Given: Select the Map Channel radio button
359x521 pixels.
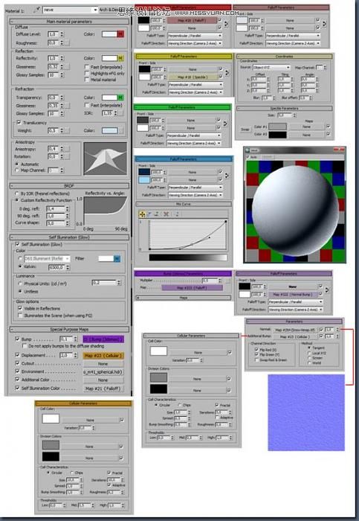Looking at the screenshot, I should [x=17, y=170].
